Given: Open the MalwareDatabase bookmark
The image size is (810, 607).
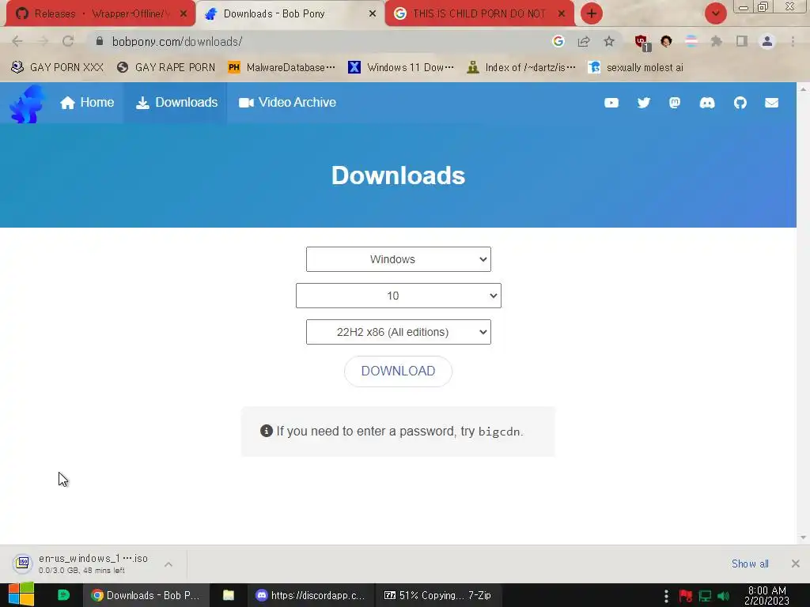Looking at the screenshot, I should 282,67.
